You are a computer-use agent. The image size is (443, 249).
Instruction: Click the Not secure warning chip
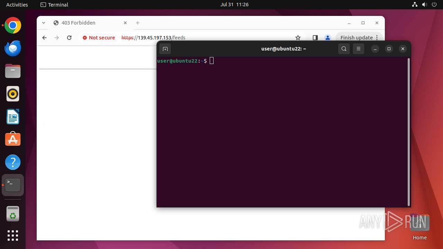pos(99,38)
